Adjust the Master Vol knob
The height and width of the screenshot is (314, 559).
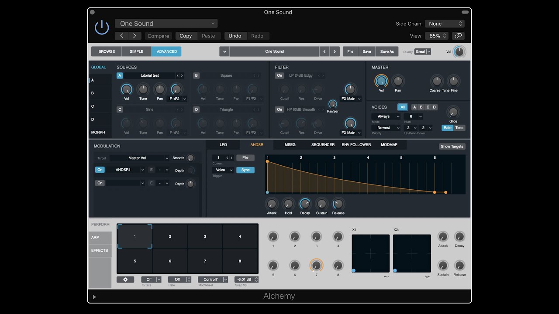click(x=381, y=81)
